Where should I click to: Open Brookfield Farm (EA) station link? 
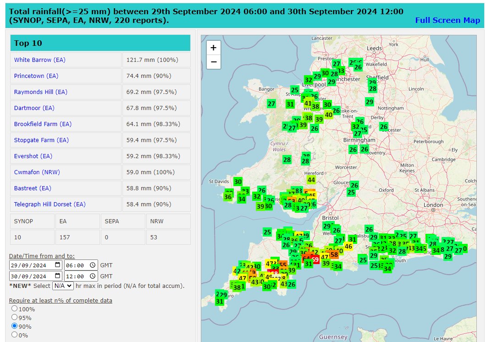(x=43, y=124)
